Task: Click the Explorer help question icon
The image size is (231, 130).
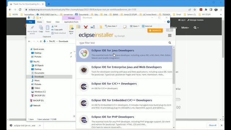Action: (169, 22)
